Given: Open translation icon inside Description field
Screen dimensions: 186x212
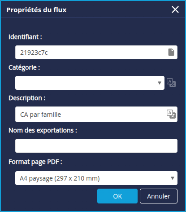Looking at the screenshot, I should pos(171,114).
